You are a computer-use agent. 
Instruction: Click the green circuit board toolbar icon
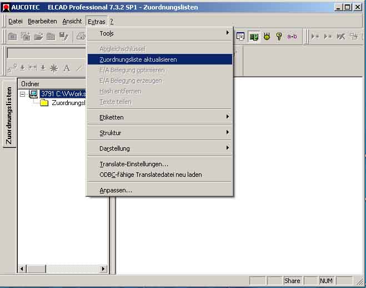[254, 37]
